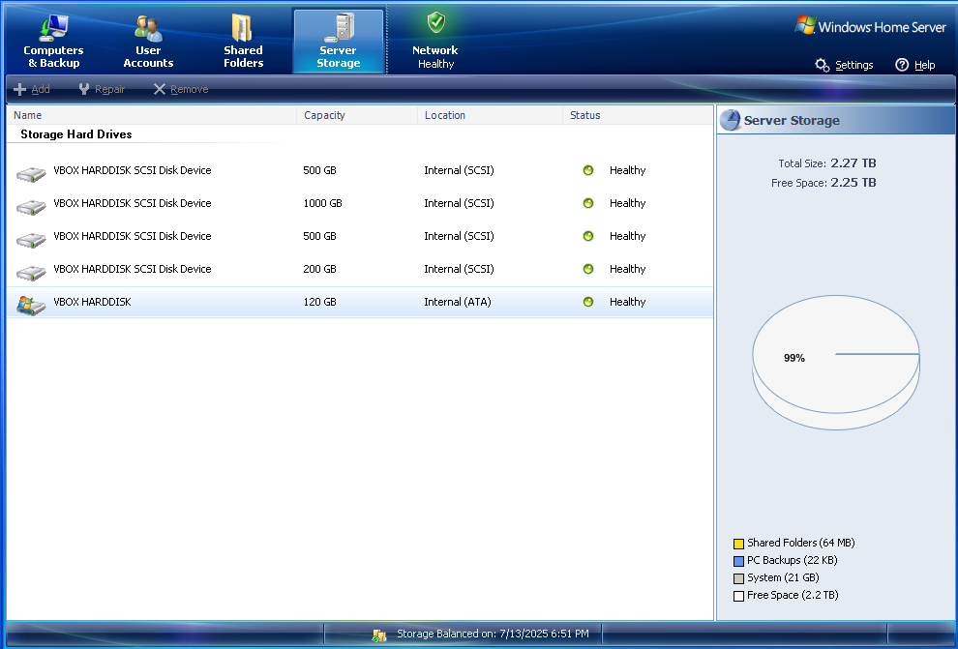Select the Server Storage tab
The image size is (958, 649).
point(339,42)
